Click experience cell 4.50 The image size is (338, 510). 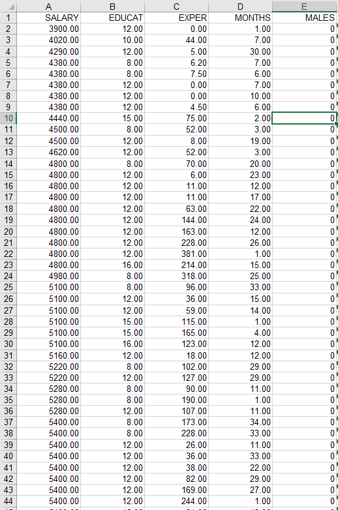[176, 107]
